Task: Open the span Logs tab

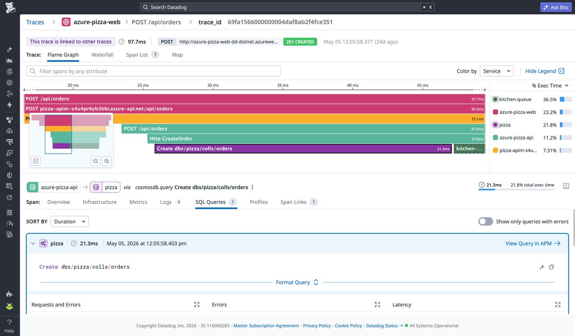Action: tap(171, 202)
